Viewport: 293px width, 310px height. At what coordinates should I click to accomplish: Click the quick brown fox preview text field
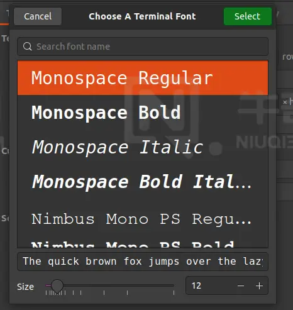point(143,262)
